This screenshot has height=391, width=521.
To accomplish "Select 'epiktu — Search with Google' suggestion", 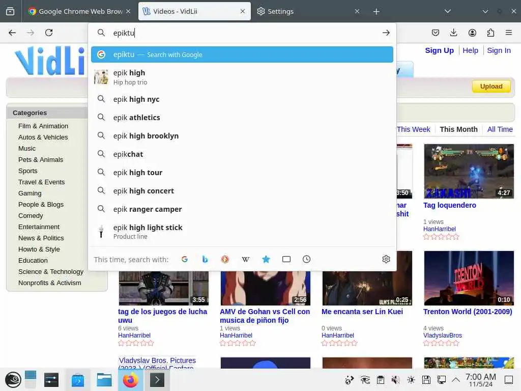I will (242, 54).
